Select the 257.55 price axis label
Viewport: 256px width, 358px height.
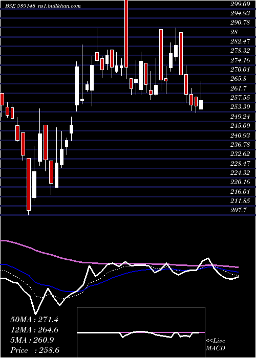pos(240,98)
